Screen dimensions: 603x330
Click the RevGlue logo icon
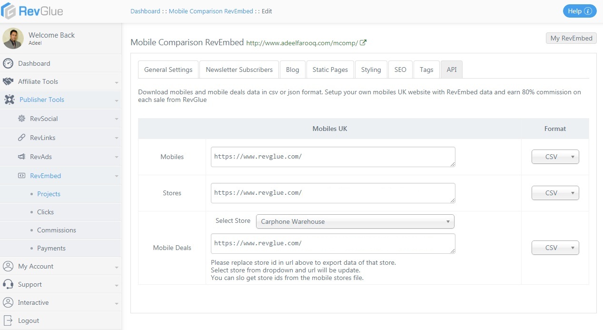(9, 11)
